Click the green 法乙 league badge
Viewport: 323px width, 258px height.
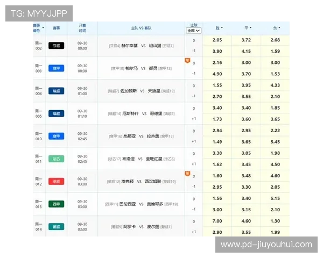pos(56,159)
